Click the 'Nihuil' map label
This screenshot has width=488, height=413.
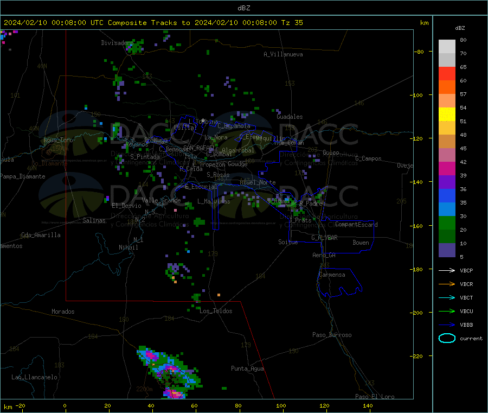(x=128, y=247)
